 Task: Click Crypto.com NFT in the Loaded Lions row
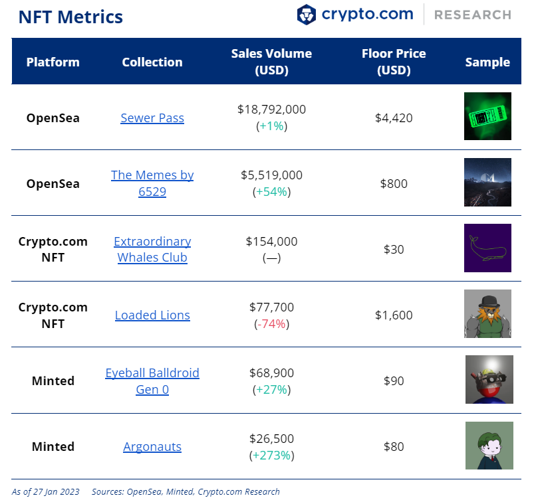coord(53,315)
